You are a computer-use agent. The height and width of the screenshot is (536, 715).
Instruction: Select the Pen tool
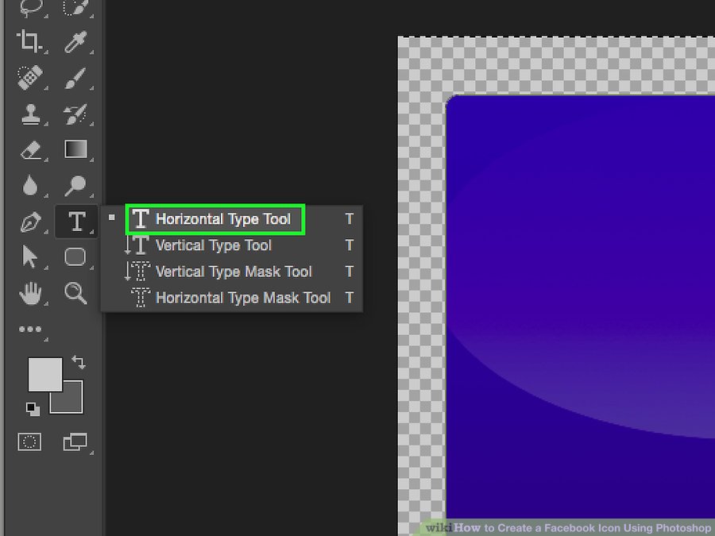(29, 222)
